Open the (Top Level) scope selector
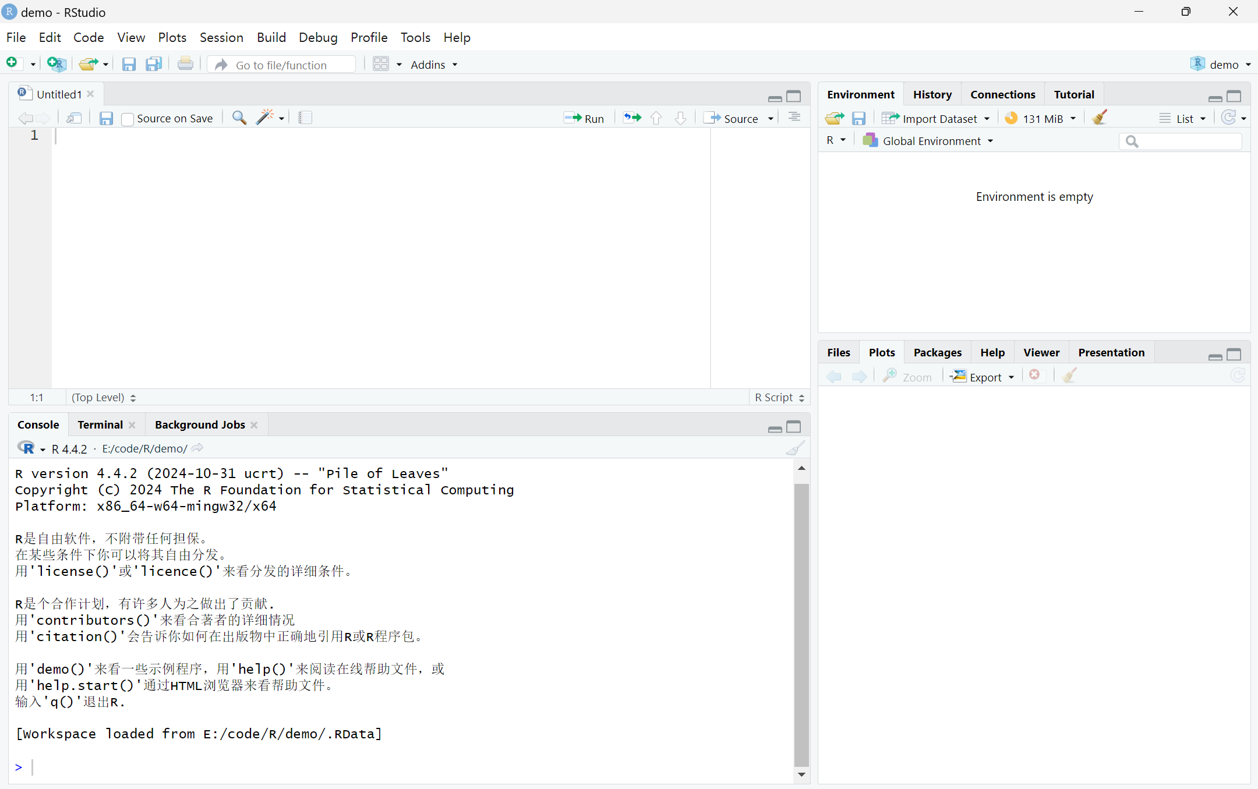The height and width of the screenshot is (789, 1258). pyautogui.click(x=104, y=397)
